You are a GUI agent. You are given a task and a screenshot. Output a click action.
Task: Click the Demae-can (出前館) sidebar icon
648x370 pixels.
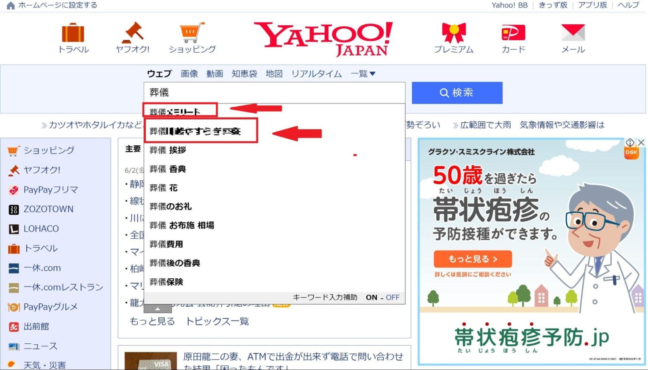click(13, 327)
